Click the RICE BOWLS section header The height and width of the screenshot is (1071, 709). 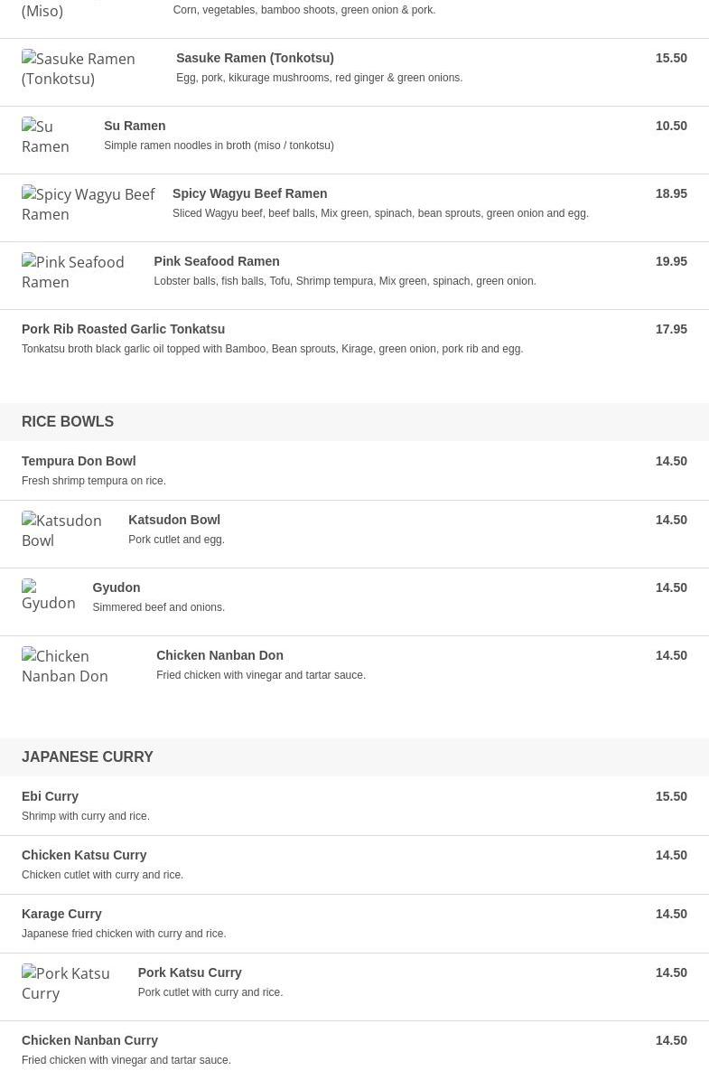point(68,421)
